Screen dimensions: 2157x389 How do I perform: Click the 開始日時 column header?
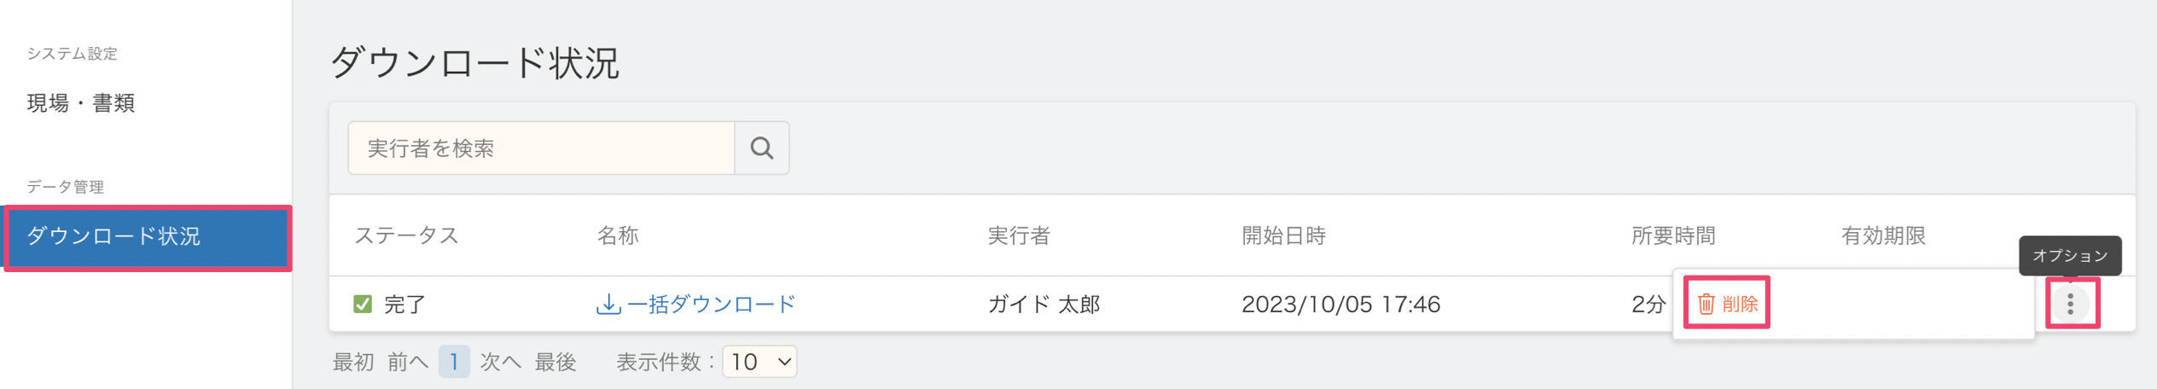(1283, 235)
